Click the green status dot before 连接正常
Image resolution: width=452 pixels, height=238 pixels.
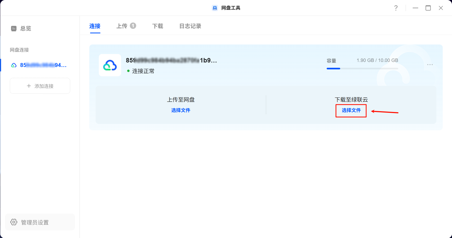tap(128, 71)
